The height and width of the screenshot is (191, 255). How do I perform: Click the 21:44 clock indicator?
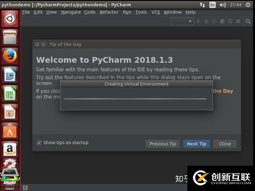pyautogui.click(x=236, y=5)
